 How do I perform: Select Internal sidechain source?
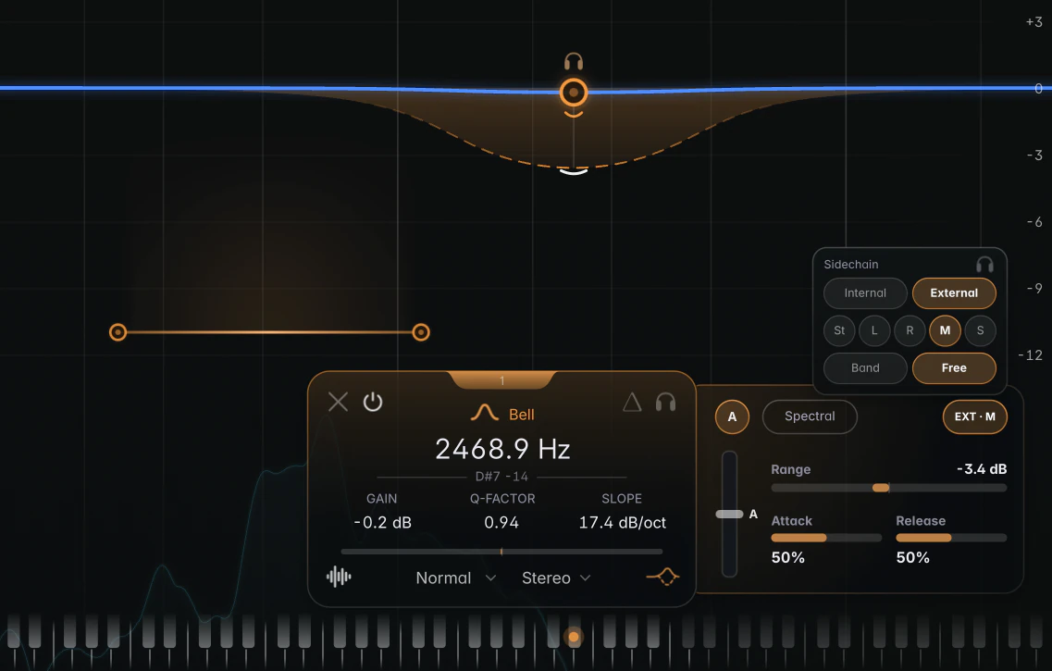click(865, 293)
